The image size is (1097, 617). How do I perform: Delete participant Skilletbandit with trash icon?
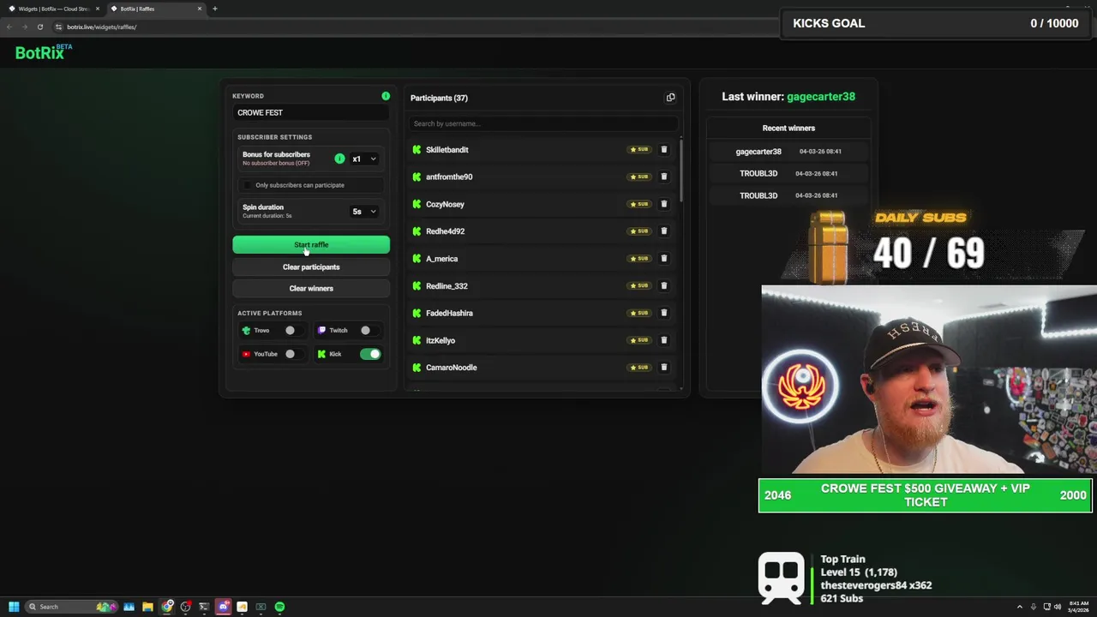[x=663, y=149]
